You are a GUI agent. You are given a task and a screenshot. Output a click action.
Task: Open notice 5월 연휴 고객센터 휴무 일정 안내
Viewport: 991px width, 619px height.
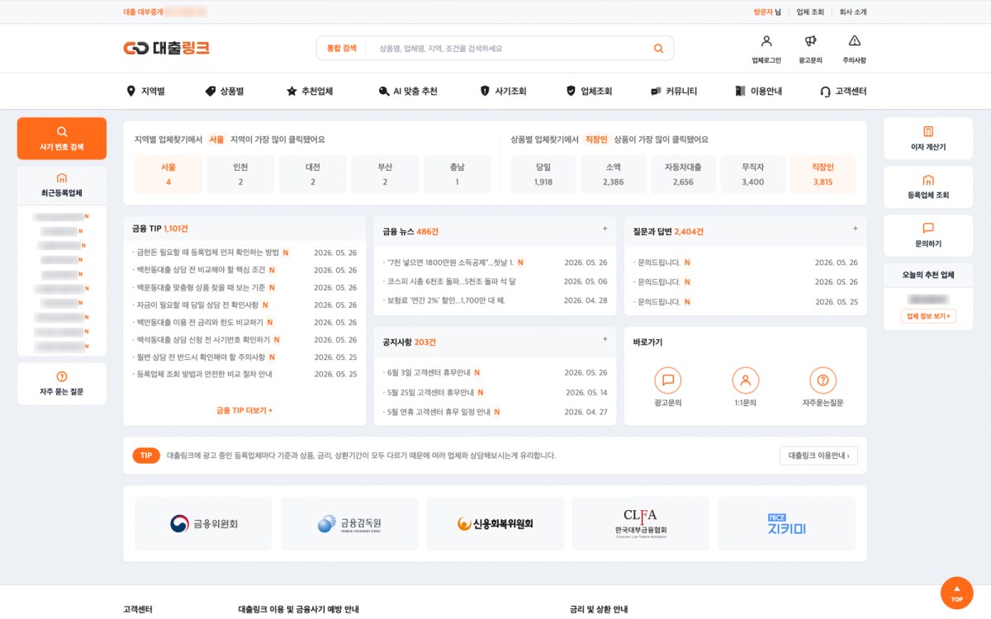tap(439, 412)
